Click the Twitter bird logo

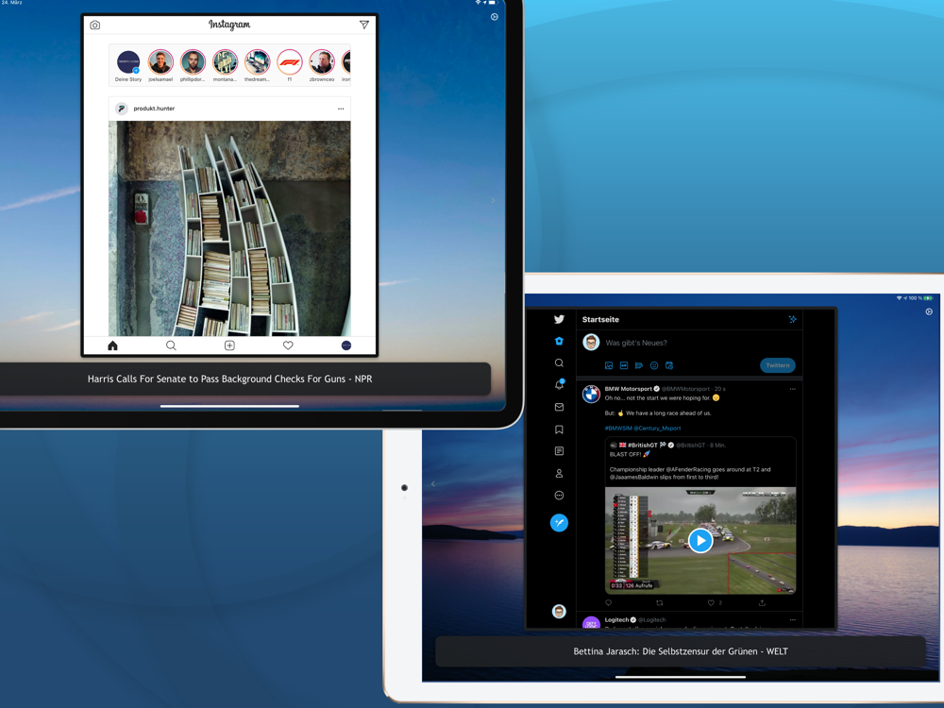tap(559, 319)
